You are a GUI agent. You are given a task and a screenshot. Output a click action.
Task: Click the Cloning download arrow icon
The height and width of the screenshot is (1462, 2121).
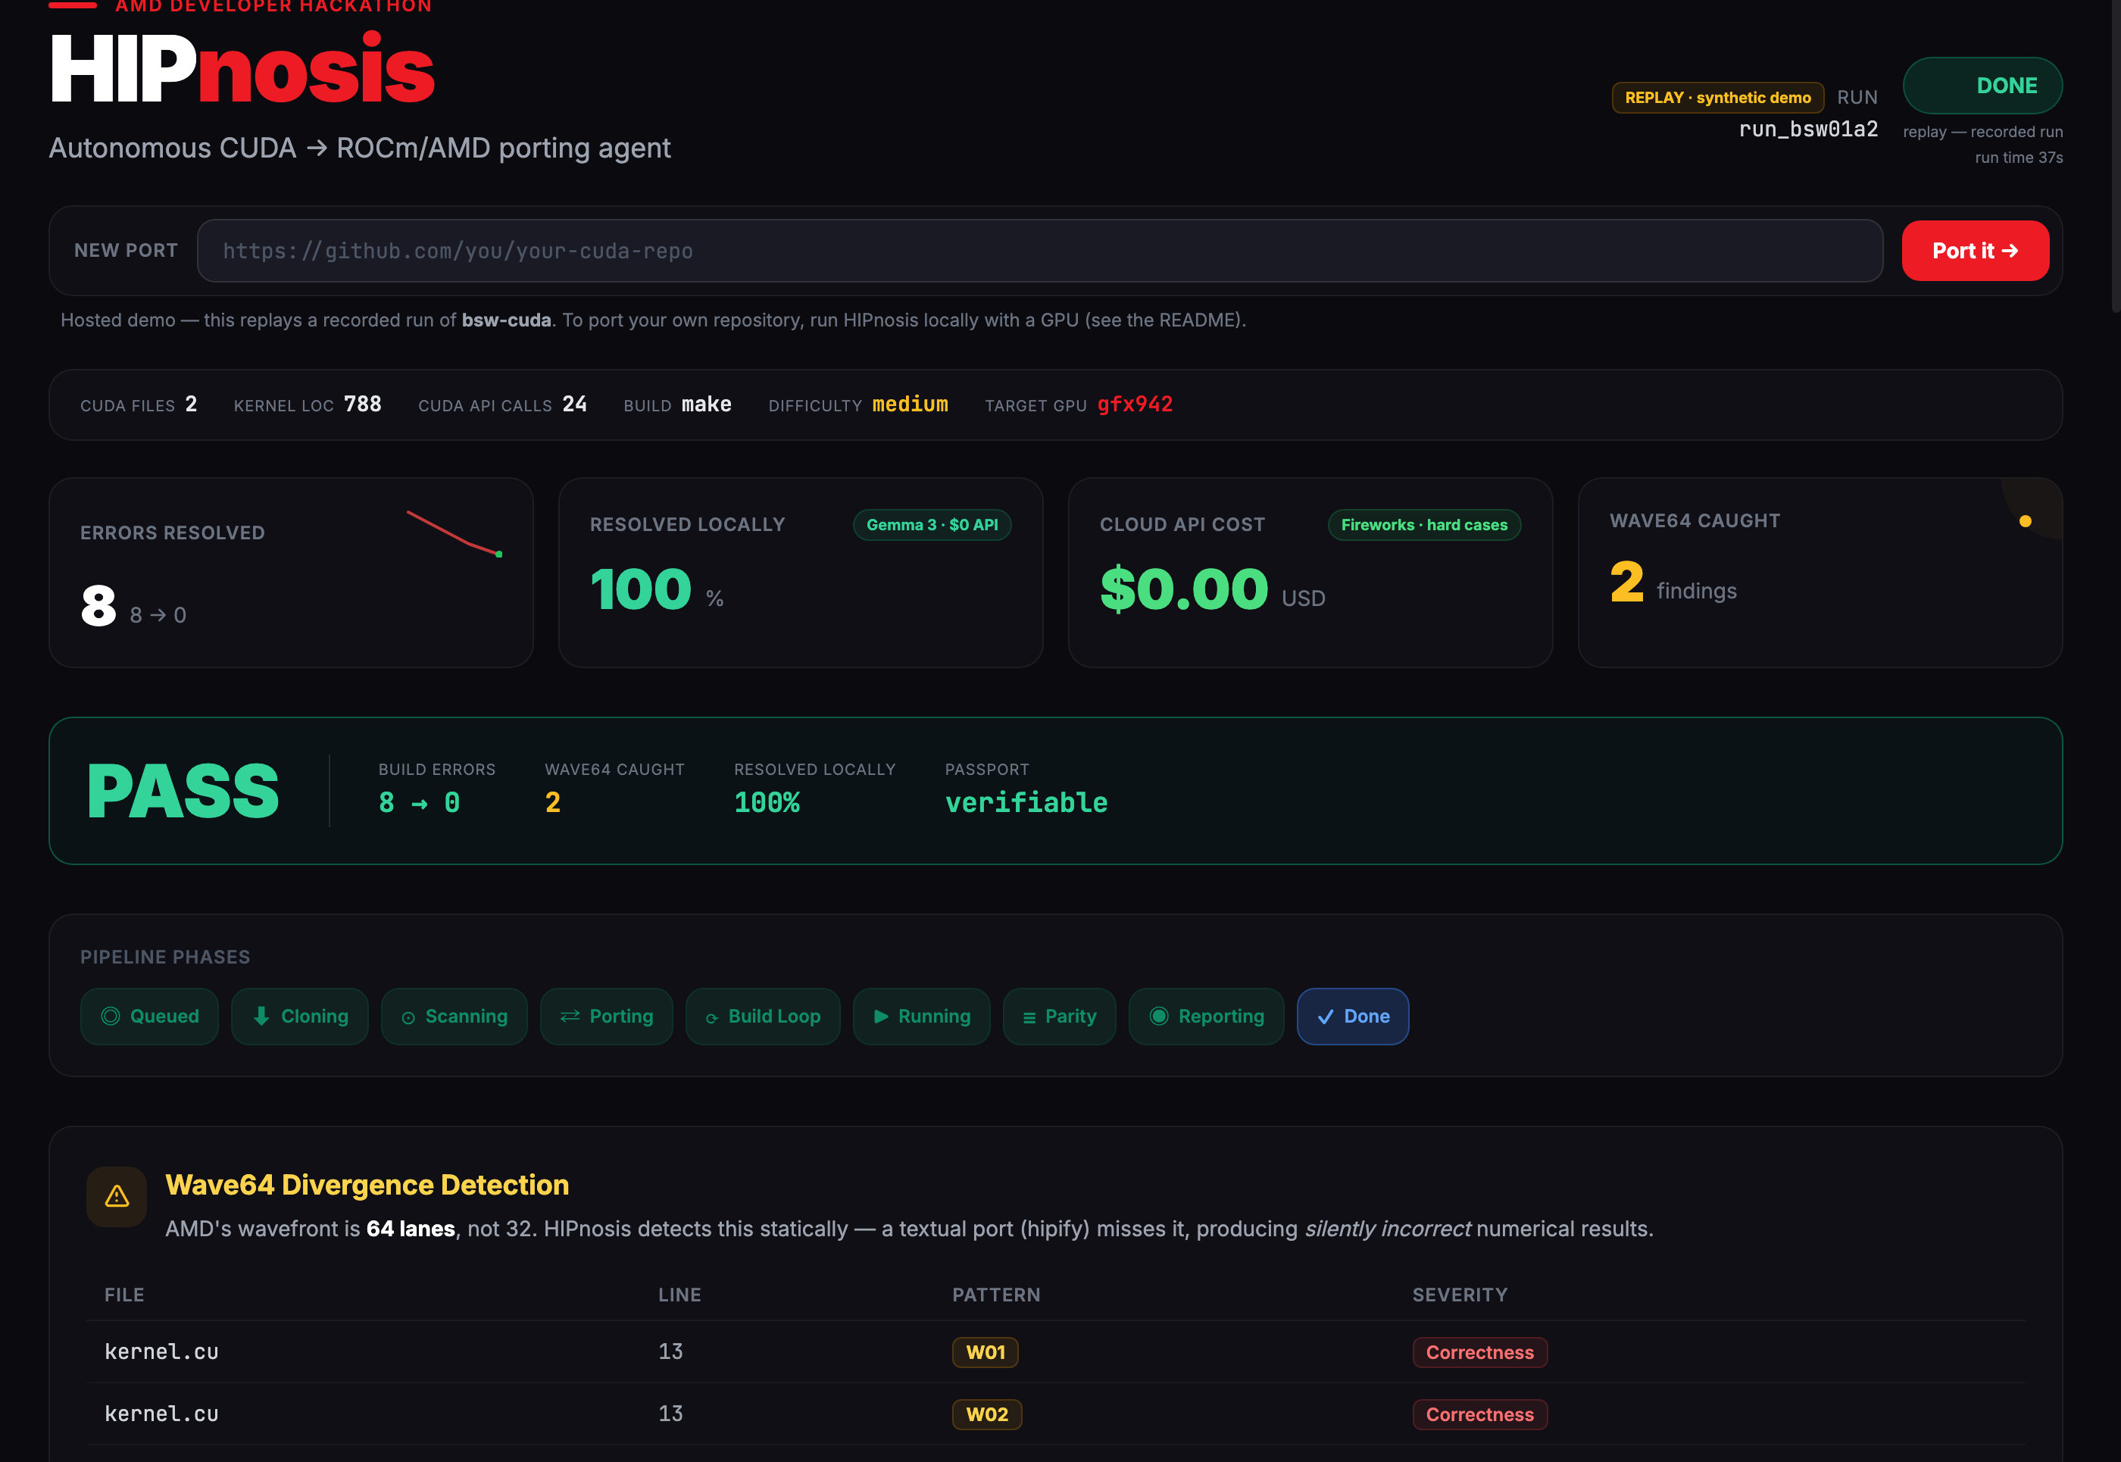[x=261, y=1016]
